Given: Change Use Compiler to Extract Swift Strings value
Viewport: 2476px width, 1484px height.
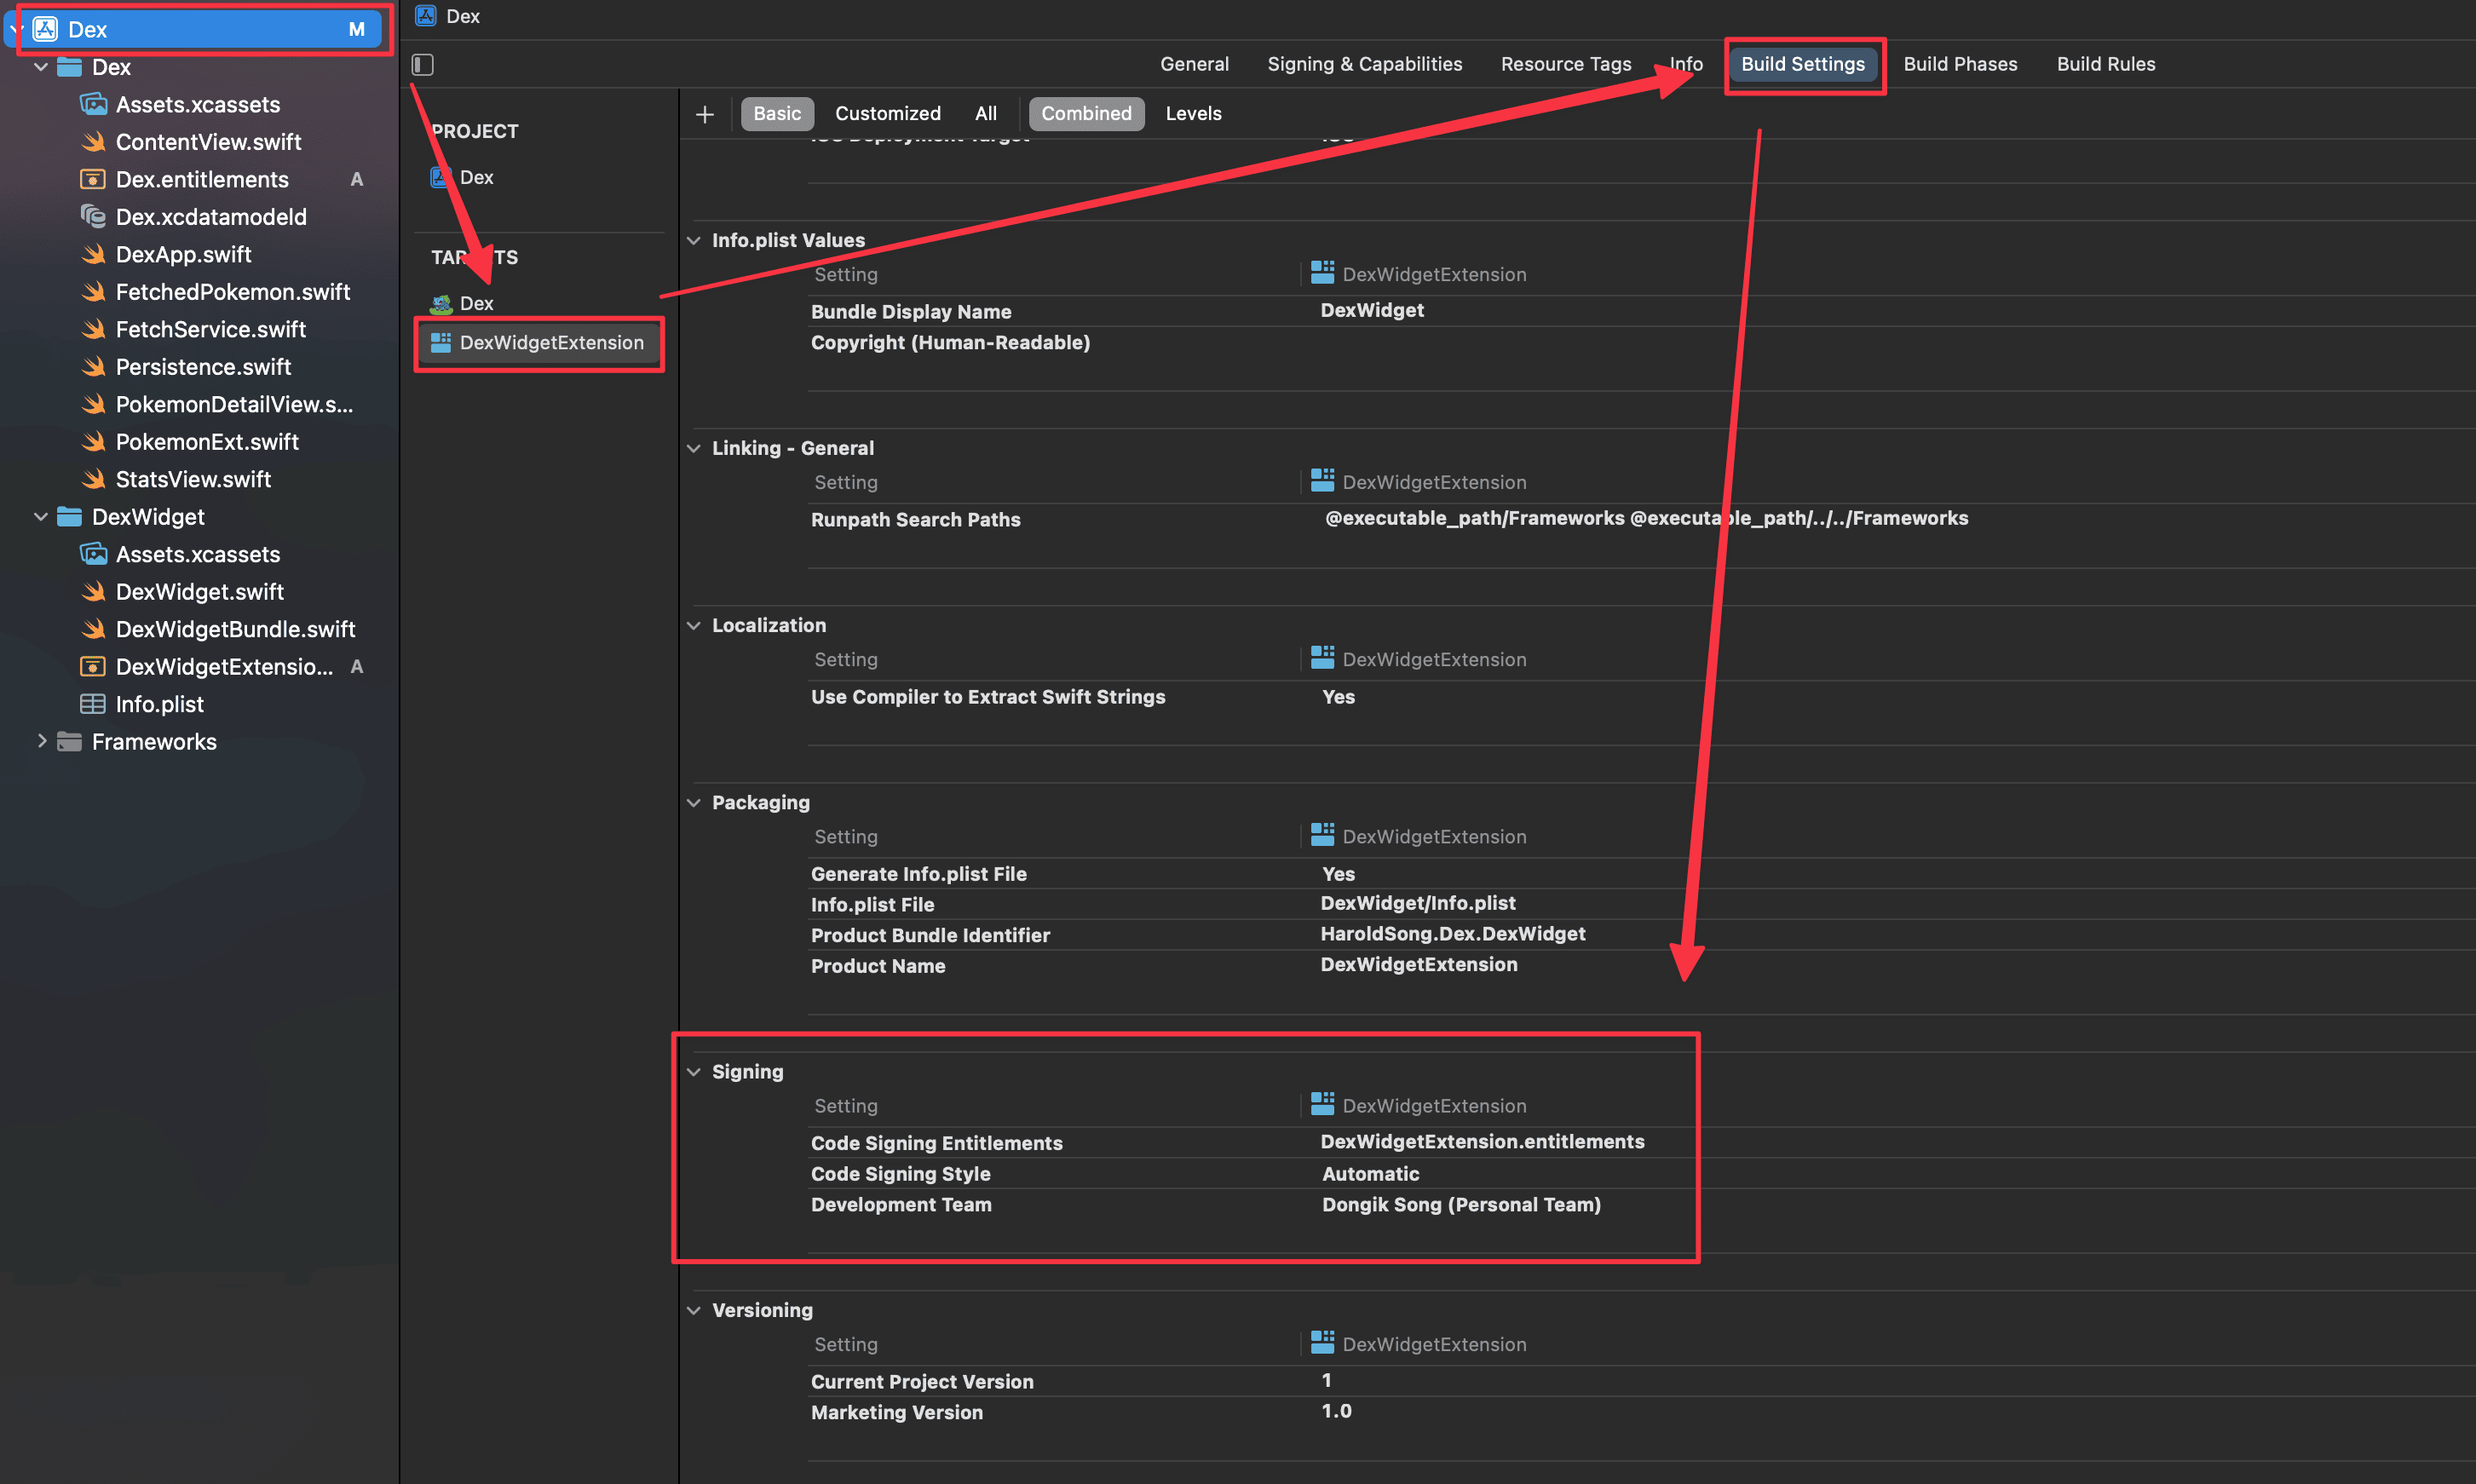Looking at the screenshot, I should (1338, 697).
